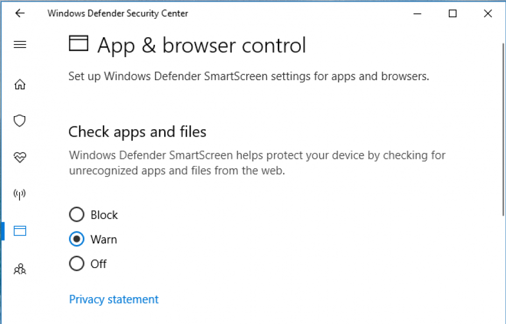506x324 pixels.
Task: Click the SmartScreen settings description text
Action: 249,76
